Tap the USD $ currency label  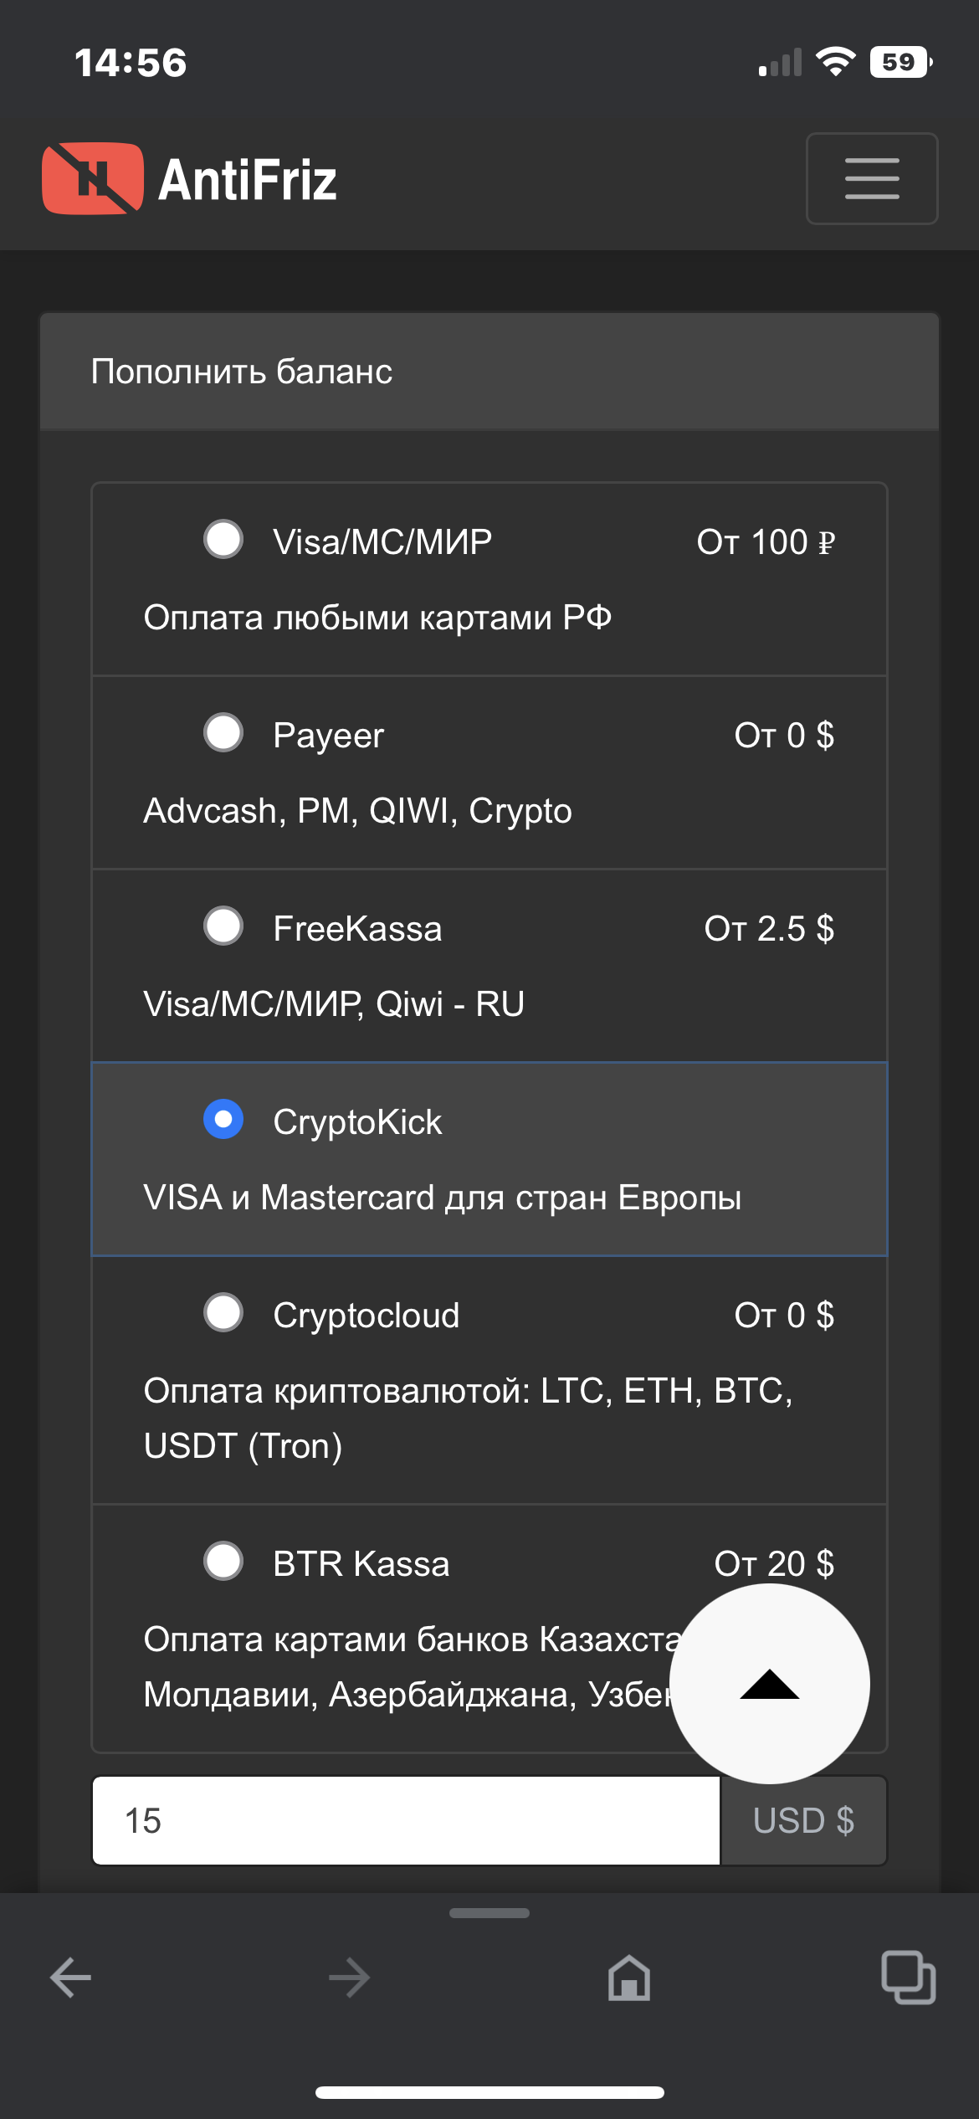click(x=803, y=1821)
